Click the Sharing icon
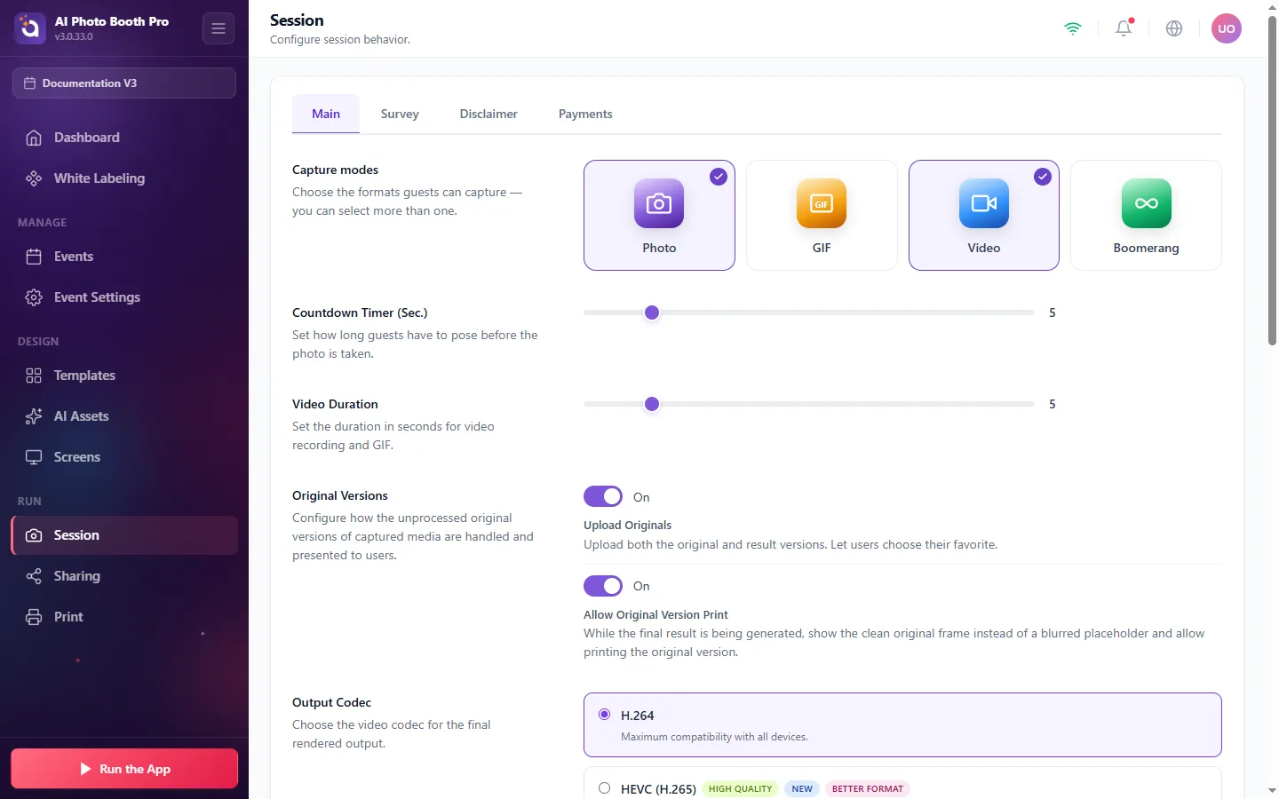 tap(34, 576)
